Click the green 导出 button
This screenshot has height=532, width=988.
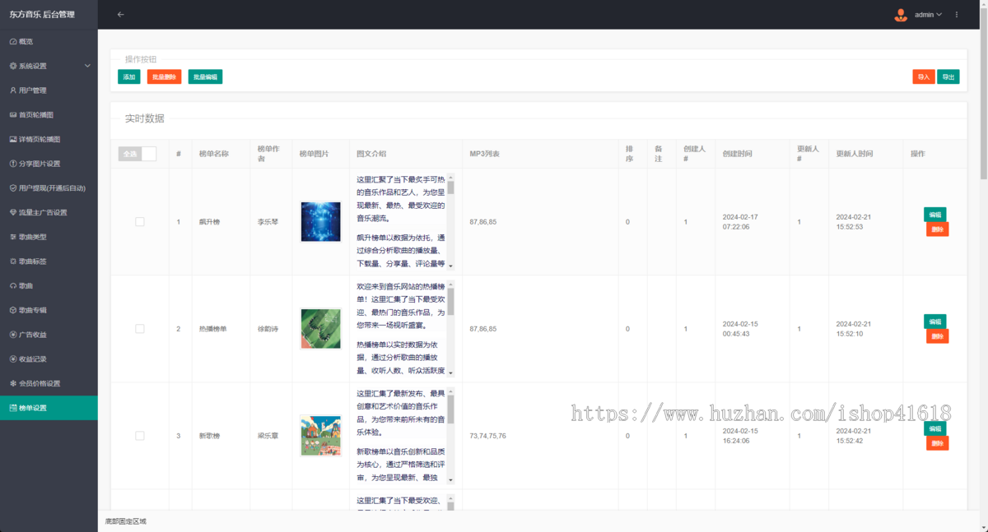click(948, 76)
